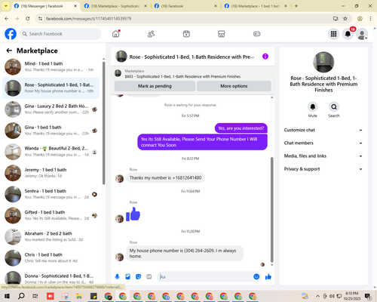Click the chat messages scrollbar
The width and height of the screenshot is (377, 302).
[x=271, y=209]
